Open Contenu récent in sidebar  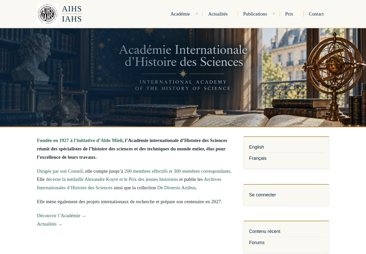pyautogui.click(x=265, y=231)
